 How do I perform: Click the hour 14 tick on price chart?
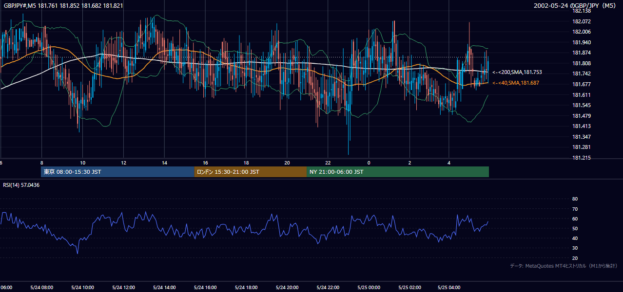coord(164,163)
